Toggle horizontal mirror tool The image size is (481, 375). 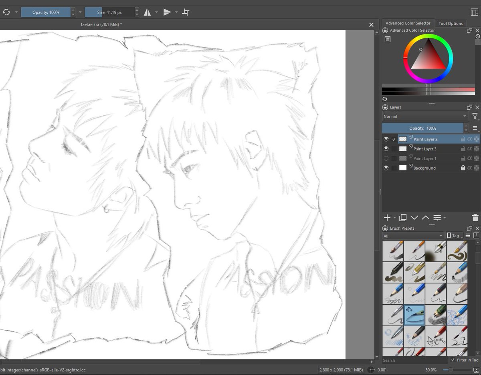148,12
